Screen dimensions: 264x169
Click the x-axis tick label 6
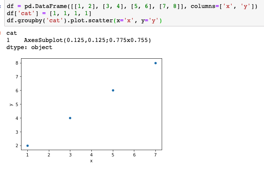pyautogui.click(x=134, y=155)
